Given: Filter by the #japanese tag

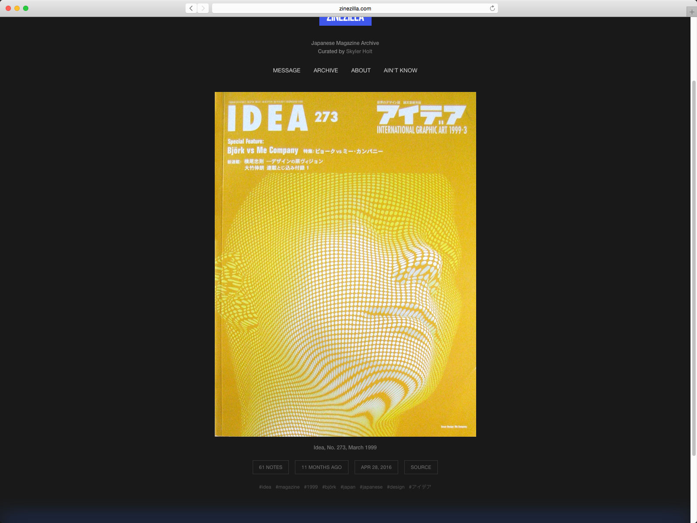Looking at the screenshot, I should [371, 487].
